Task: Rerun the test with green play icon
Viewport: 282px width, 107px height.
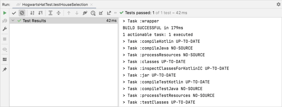Action: tap(5, 13)
